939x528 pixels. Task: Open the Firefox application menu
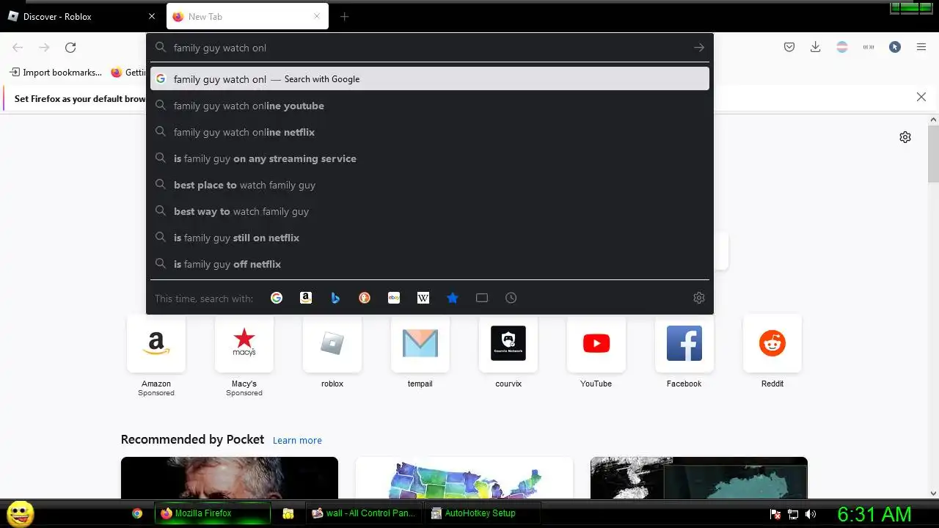921,47
